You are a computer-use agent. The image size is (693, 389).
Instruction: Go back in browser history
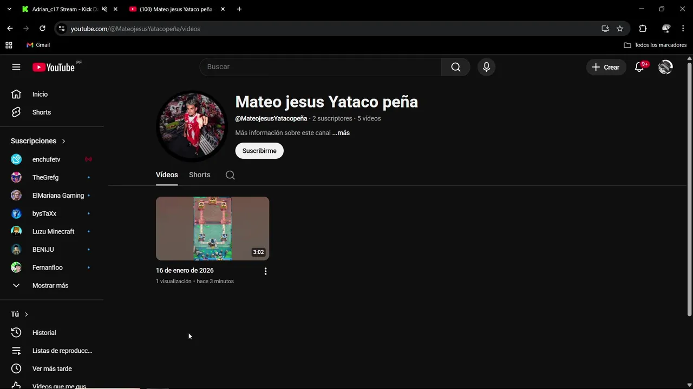(10, 29)
